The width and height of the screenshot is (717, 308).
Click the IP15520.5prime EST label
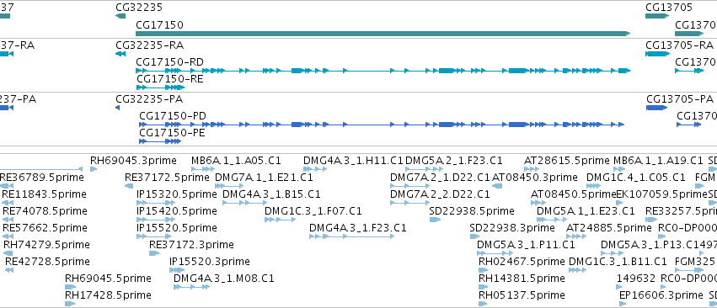[x=177, y=227]
